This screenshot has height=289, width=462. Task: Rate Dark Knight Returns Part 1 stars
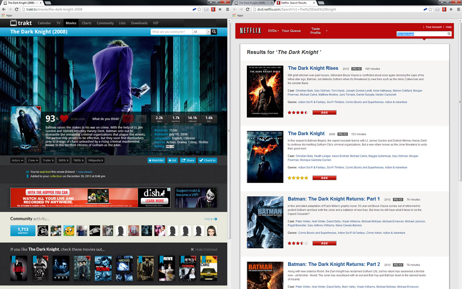click(298, 243)
